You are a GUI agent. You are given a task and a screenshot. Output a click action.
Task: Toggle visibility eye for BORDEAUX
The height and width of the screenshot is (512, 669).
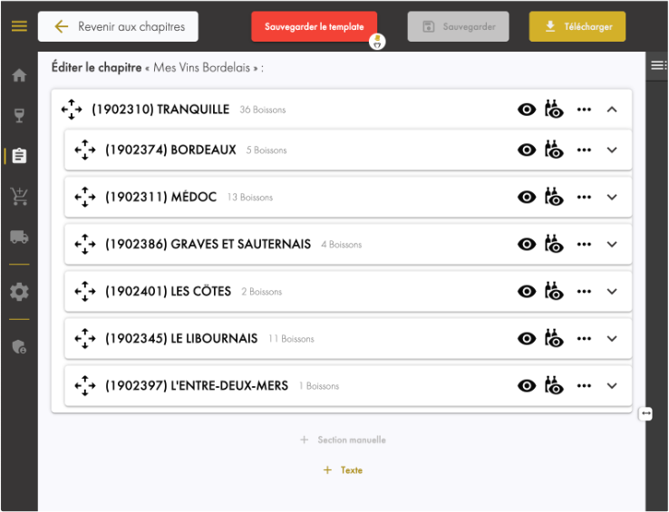[x=527, y=150]
